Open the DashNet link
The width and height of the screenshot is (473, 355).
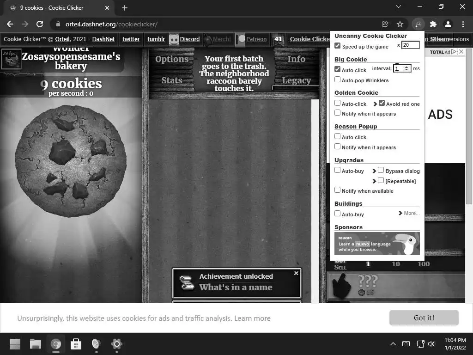pyautogui.click(x=103, y=39)
